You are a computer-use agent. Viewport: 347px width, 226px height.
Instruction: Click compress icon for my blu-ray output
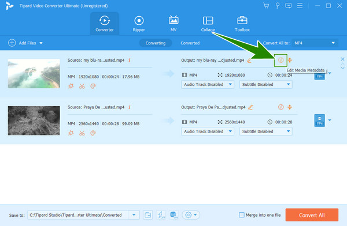[290, 60]
